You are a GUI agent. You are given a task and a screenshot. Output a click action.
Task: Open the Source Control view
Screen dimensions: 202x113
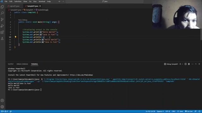pos(2,19)
